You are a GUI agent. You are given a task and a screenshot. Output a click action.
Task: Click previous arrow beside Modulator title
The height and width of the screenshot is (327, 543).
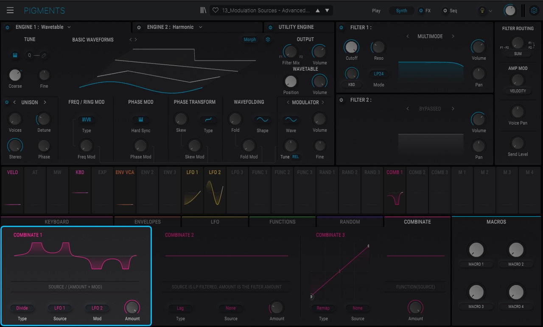(x=288, y=103)
